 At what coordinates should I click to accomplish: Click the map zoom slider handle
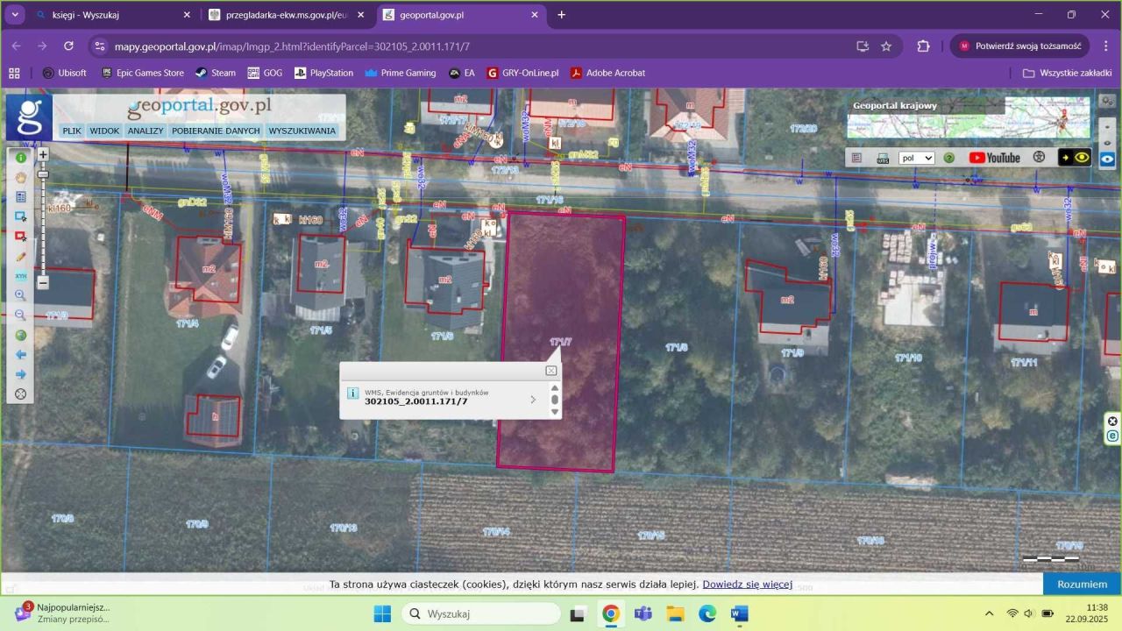(x=43, y=174)
